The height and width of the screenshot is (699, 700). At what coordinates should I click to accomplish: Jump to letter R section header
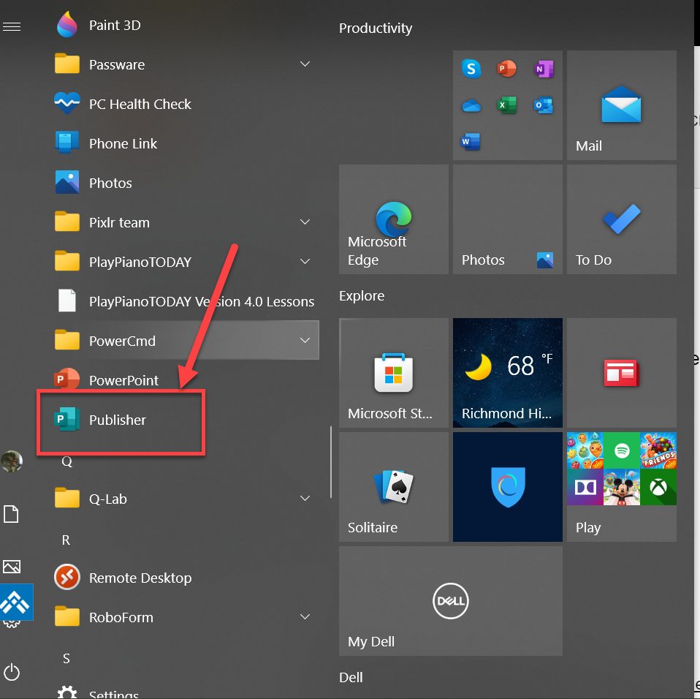point(66,540)
